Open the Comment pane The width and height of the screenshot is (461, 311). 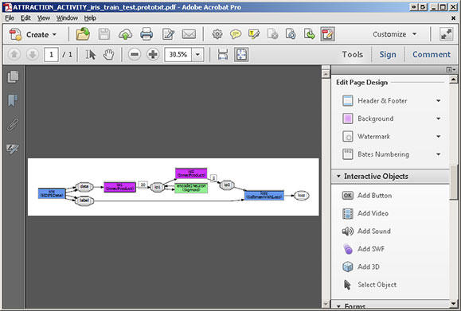[x=432, y=55]
